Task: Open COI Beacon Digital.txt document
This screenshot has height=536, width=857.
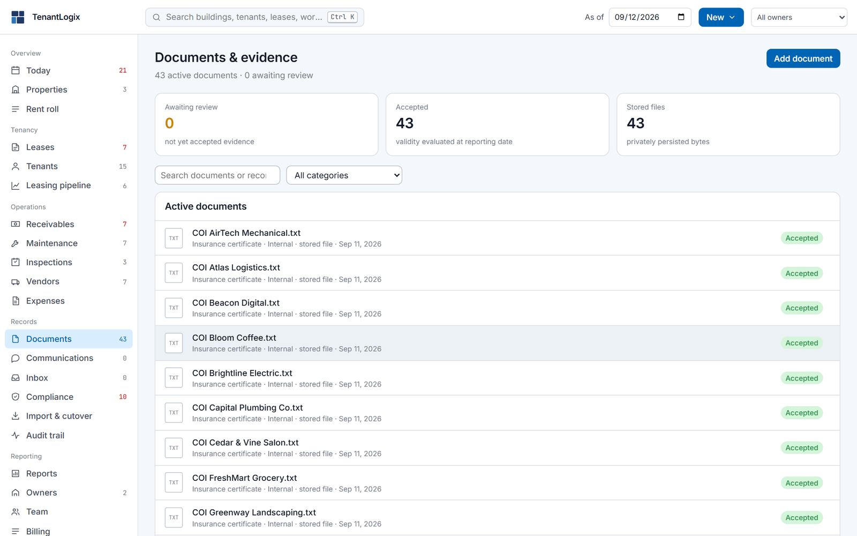Action: 497,308
